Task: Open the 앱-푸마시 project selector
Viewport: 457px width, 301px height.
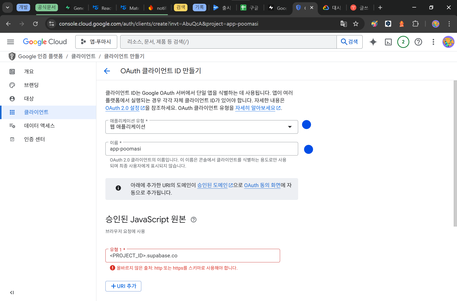Action: [x=96, y=42]
